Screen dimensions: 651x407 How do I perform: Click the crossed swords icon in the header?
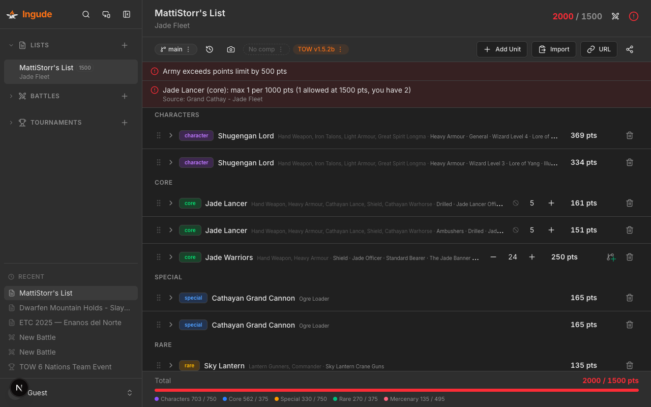[x=615, y=16]
